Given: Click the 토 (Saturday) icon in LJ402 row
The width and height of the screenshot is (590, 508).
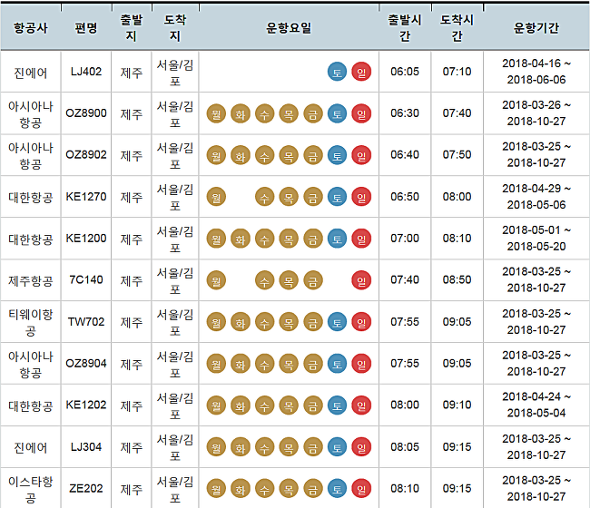Looking at the screenshot, I should pyautogui.click(x=337, y=72).
